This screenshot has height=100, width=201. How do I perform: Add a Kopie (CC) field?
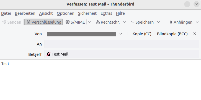[x=142, y=34]
